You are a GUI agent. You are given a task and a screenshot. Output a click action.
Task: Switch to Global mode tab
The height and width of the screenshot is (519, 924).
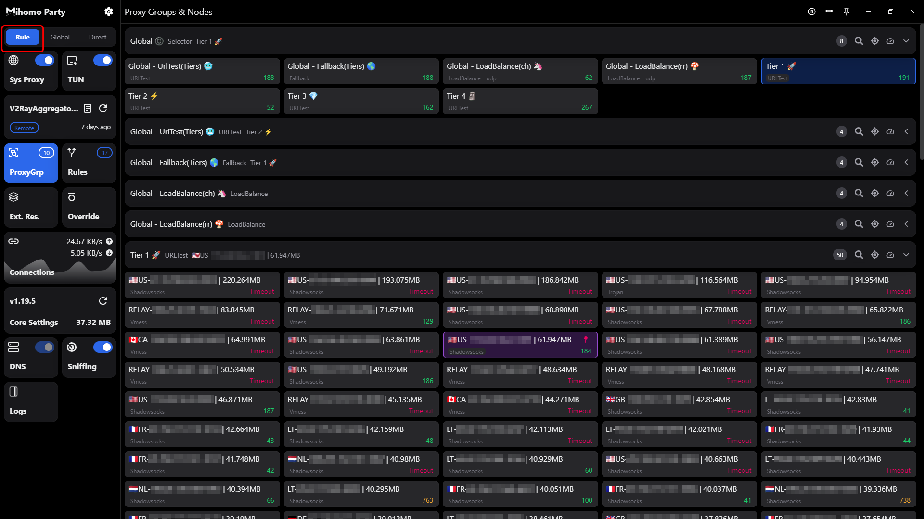60,37
